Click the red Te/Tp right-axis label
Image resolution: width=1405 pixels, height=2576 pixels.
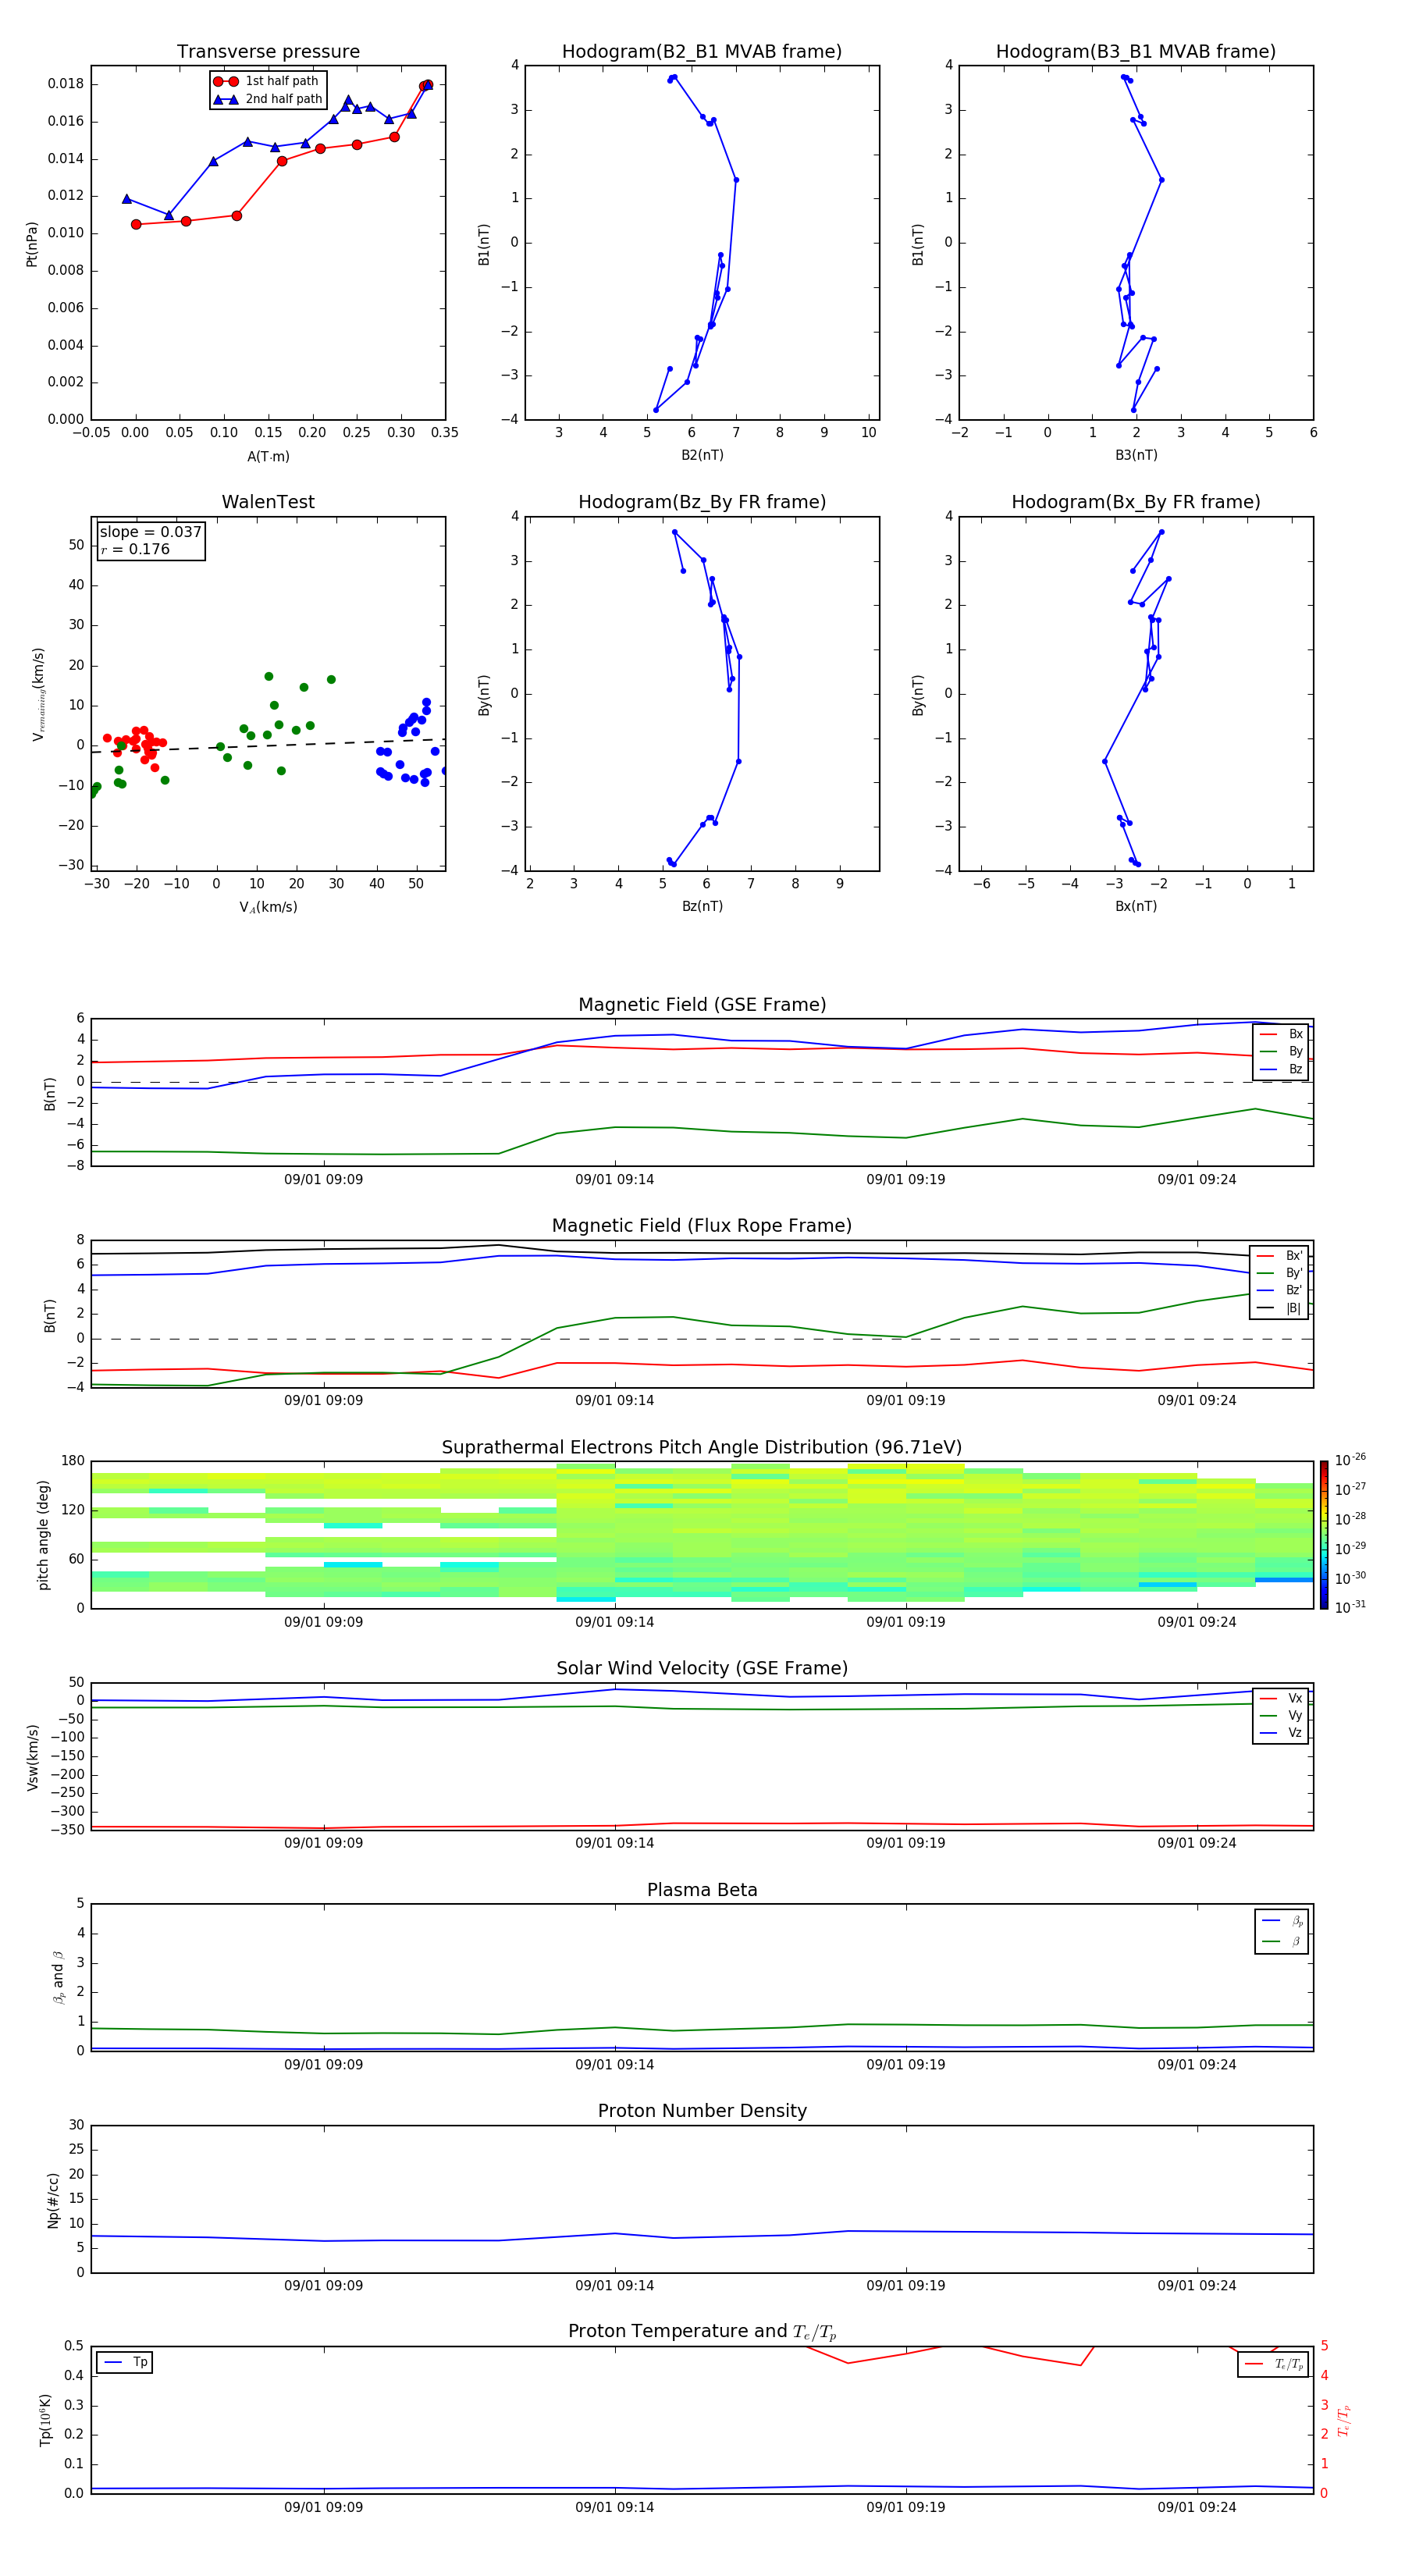click(x=1344, y=2421)
